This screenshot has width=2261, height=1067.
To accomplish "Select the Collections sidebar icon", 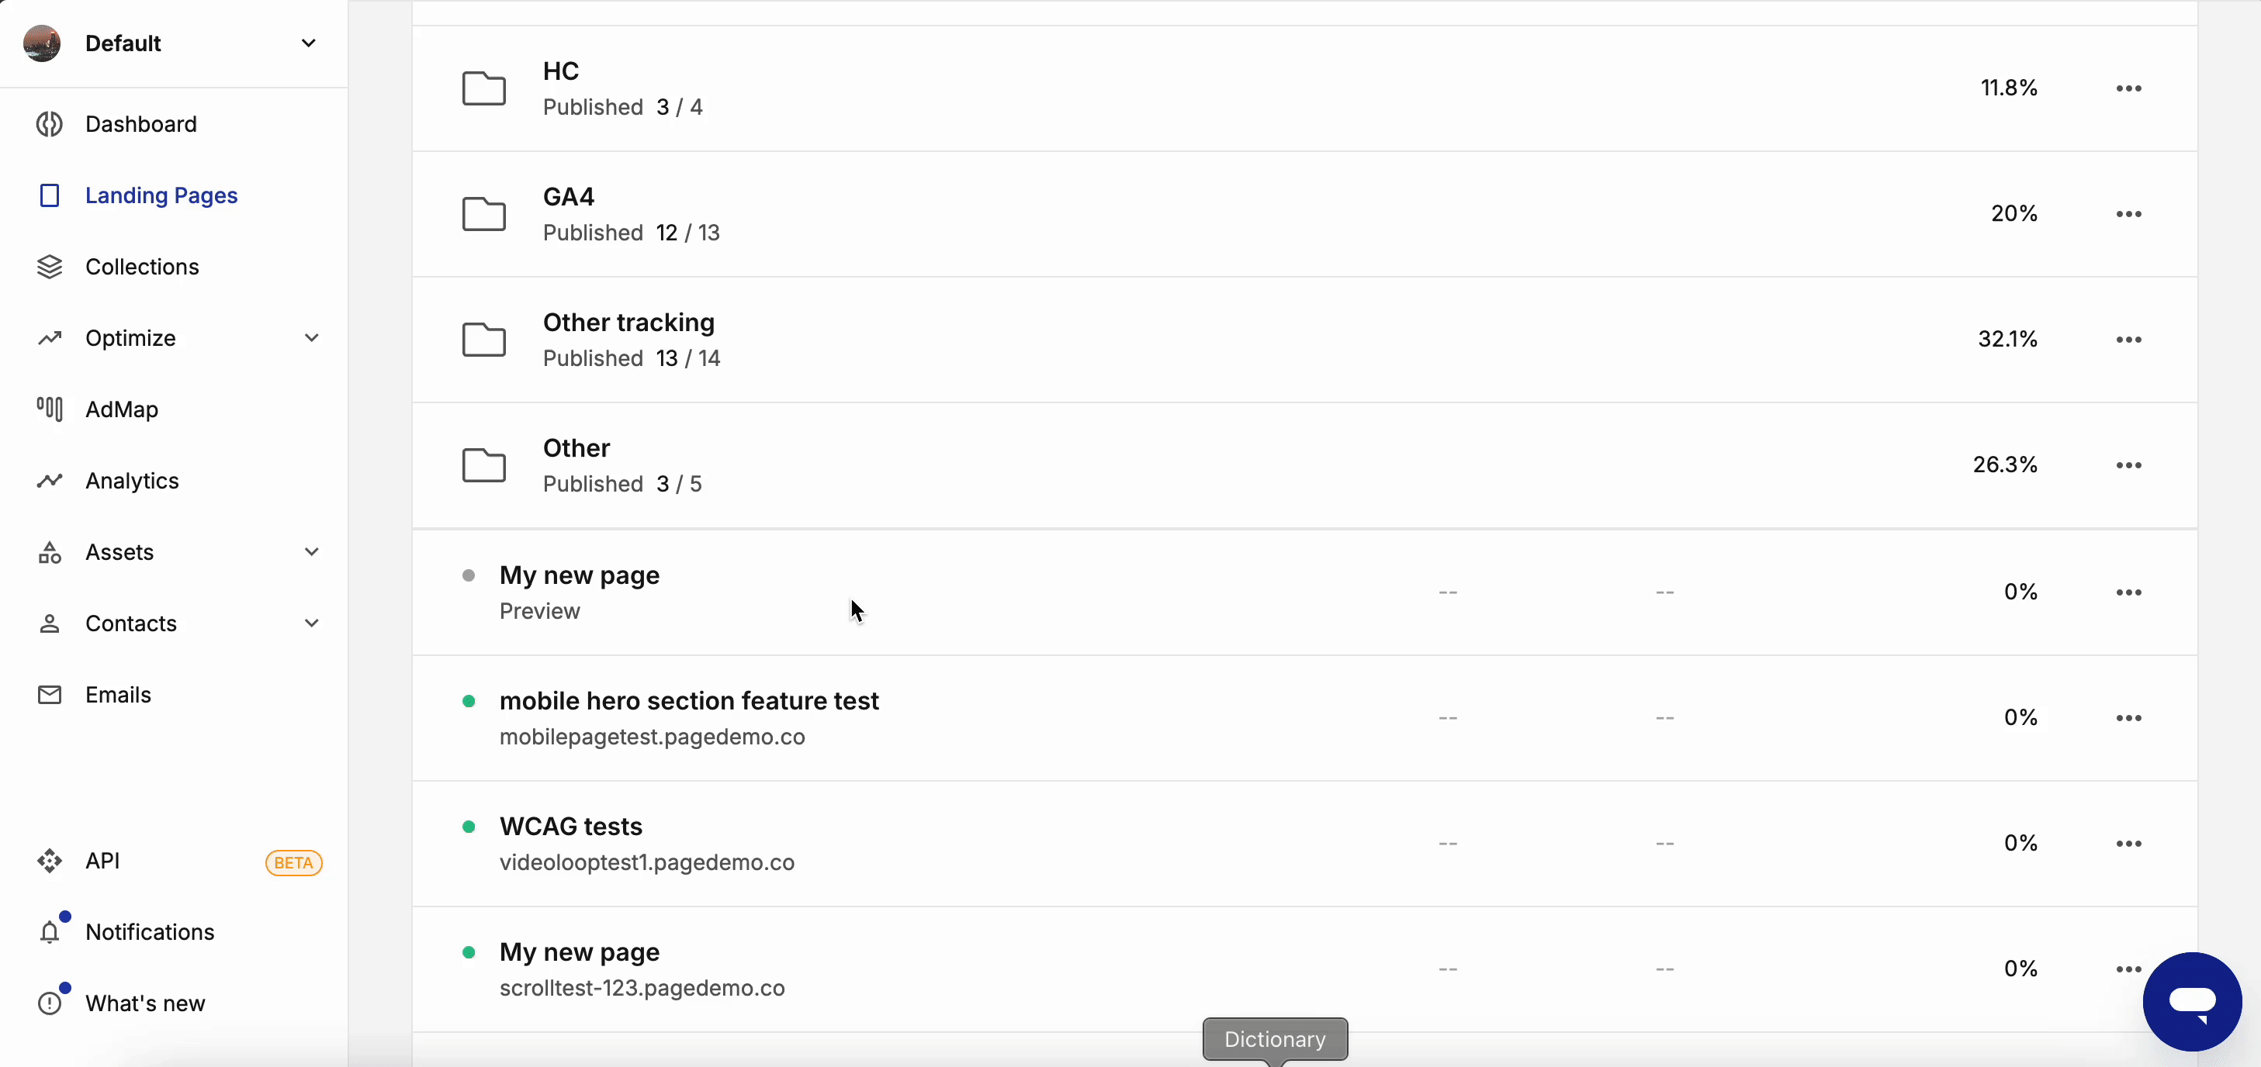I will pos(50,266).
